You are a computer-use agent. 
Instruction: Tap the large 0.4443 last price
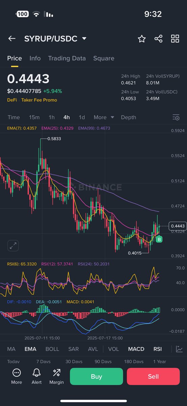pos(28,78)
